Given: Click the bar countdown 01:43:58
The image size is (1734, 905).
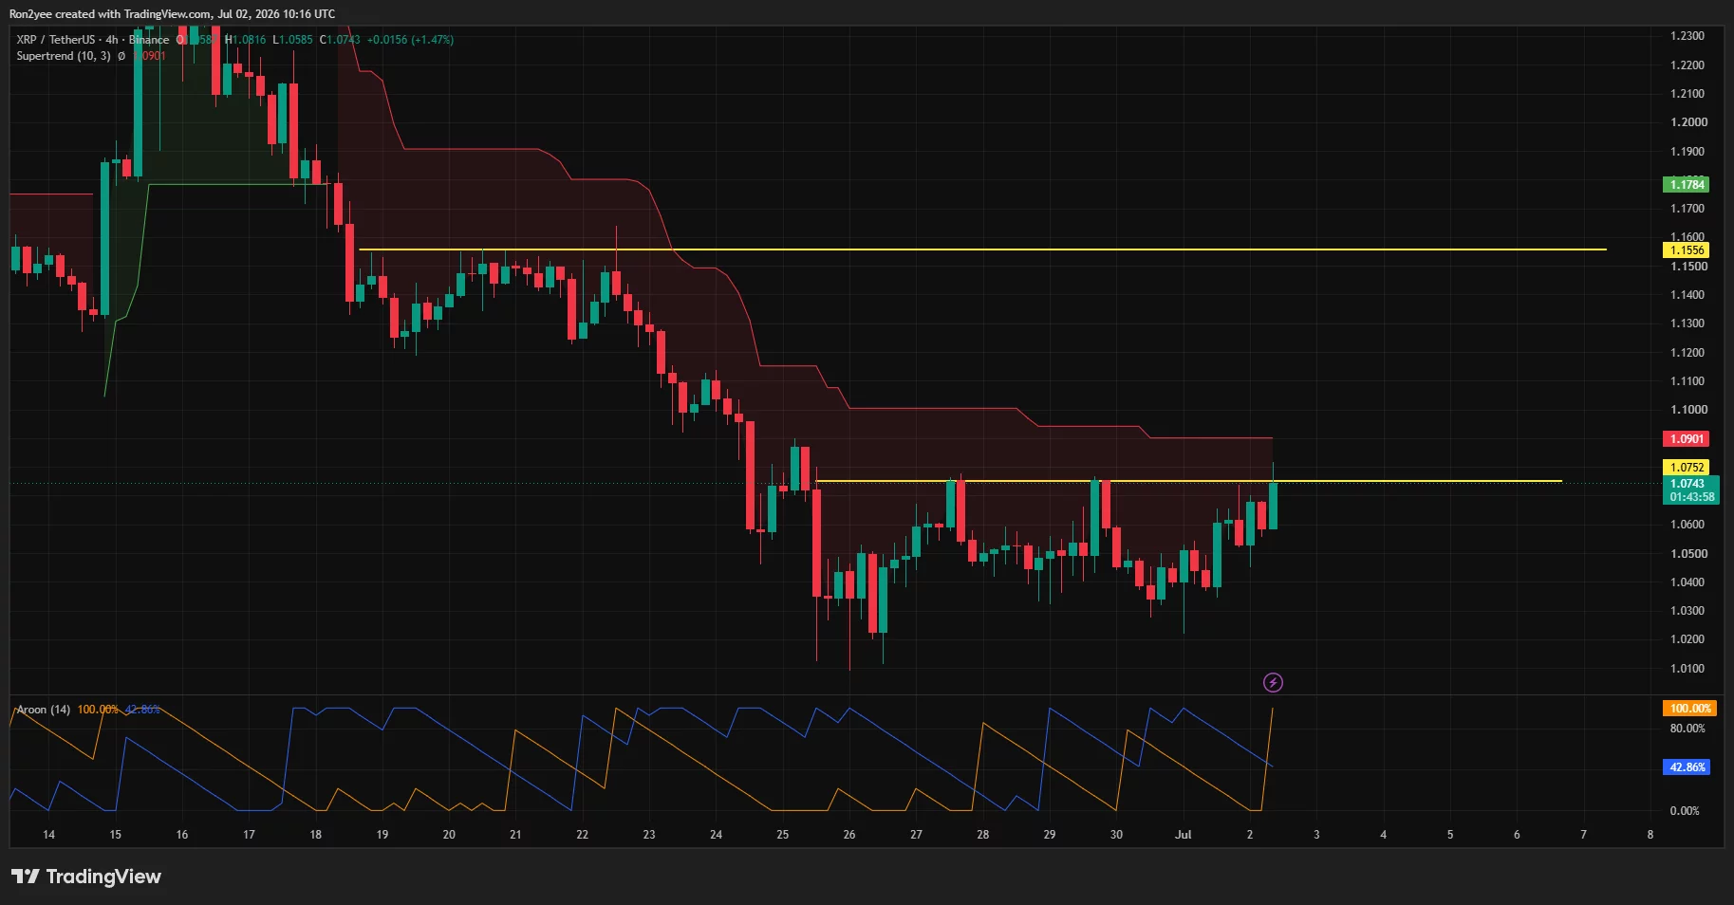Looking at the screenshot, I should click(x=1692, y=497).
